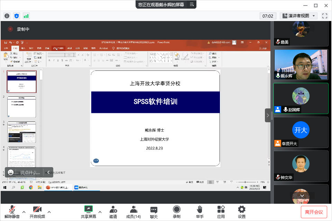
Task: Click the host badge icon beside 赵国辉
Action: tap(278, 109)
